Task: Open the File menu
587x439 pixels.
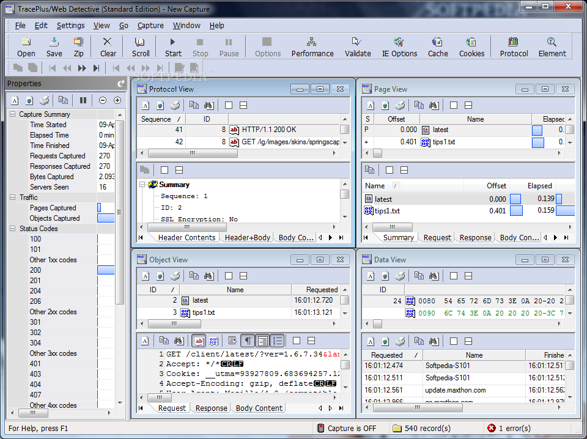Action: (20, 26)
